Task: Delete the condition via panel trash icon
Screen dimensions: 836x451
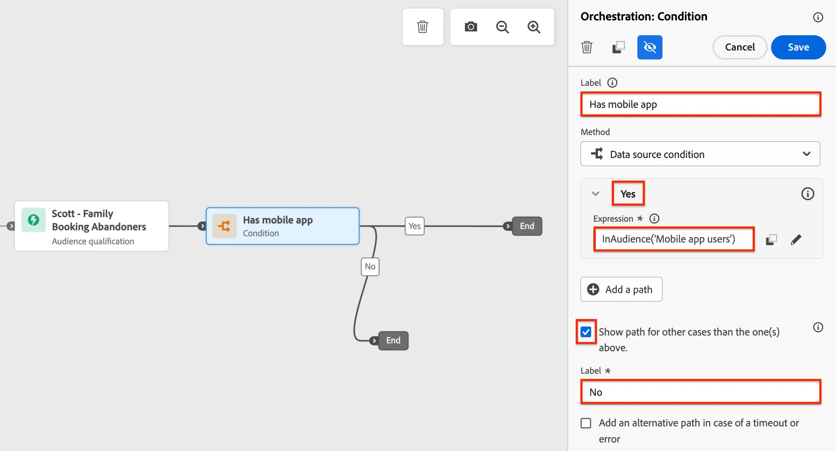Action: click(x=587, y=47)
